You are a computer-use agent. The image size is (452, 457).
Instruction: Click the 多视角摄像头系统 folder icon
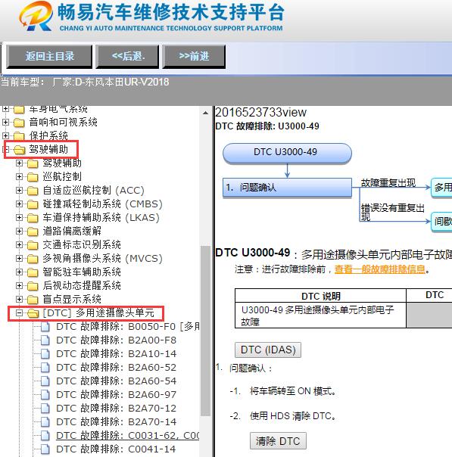[x=33, y=259]
